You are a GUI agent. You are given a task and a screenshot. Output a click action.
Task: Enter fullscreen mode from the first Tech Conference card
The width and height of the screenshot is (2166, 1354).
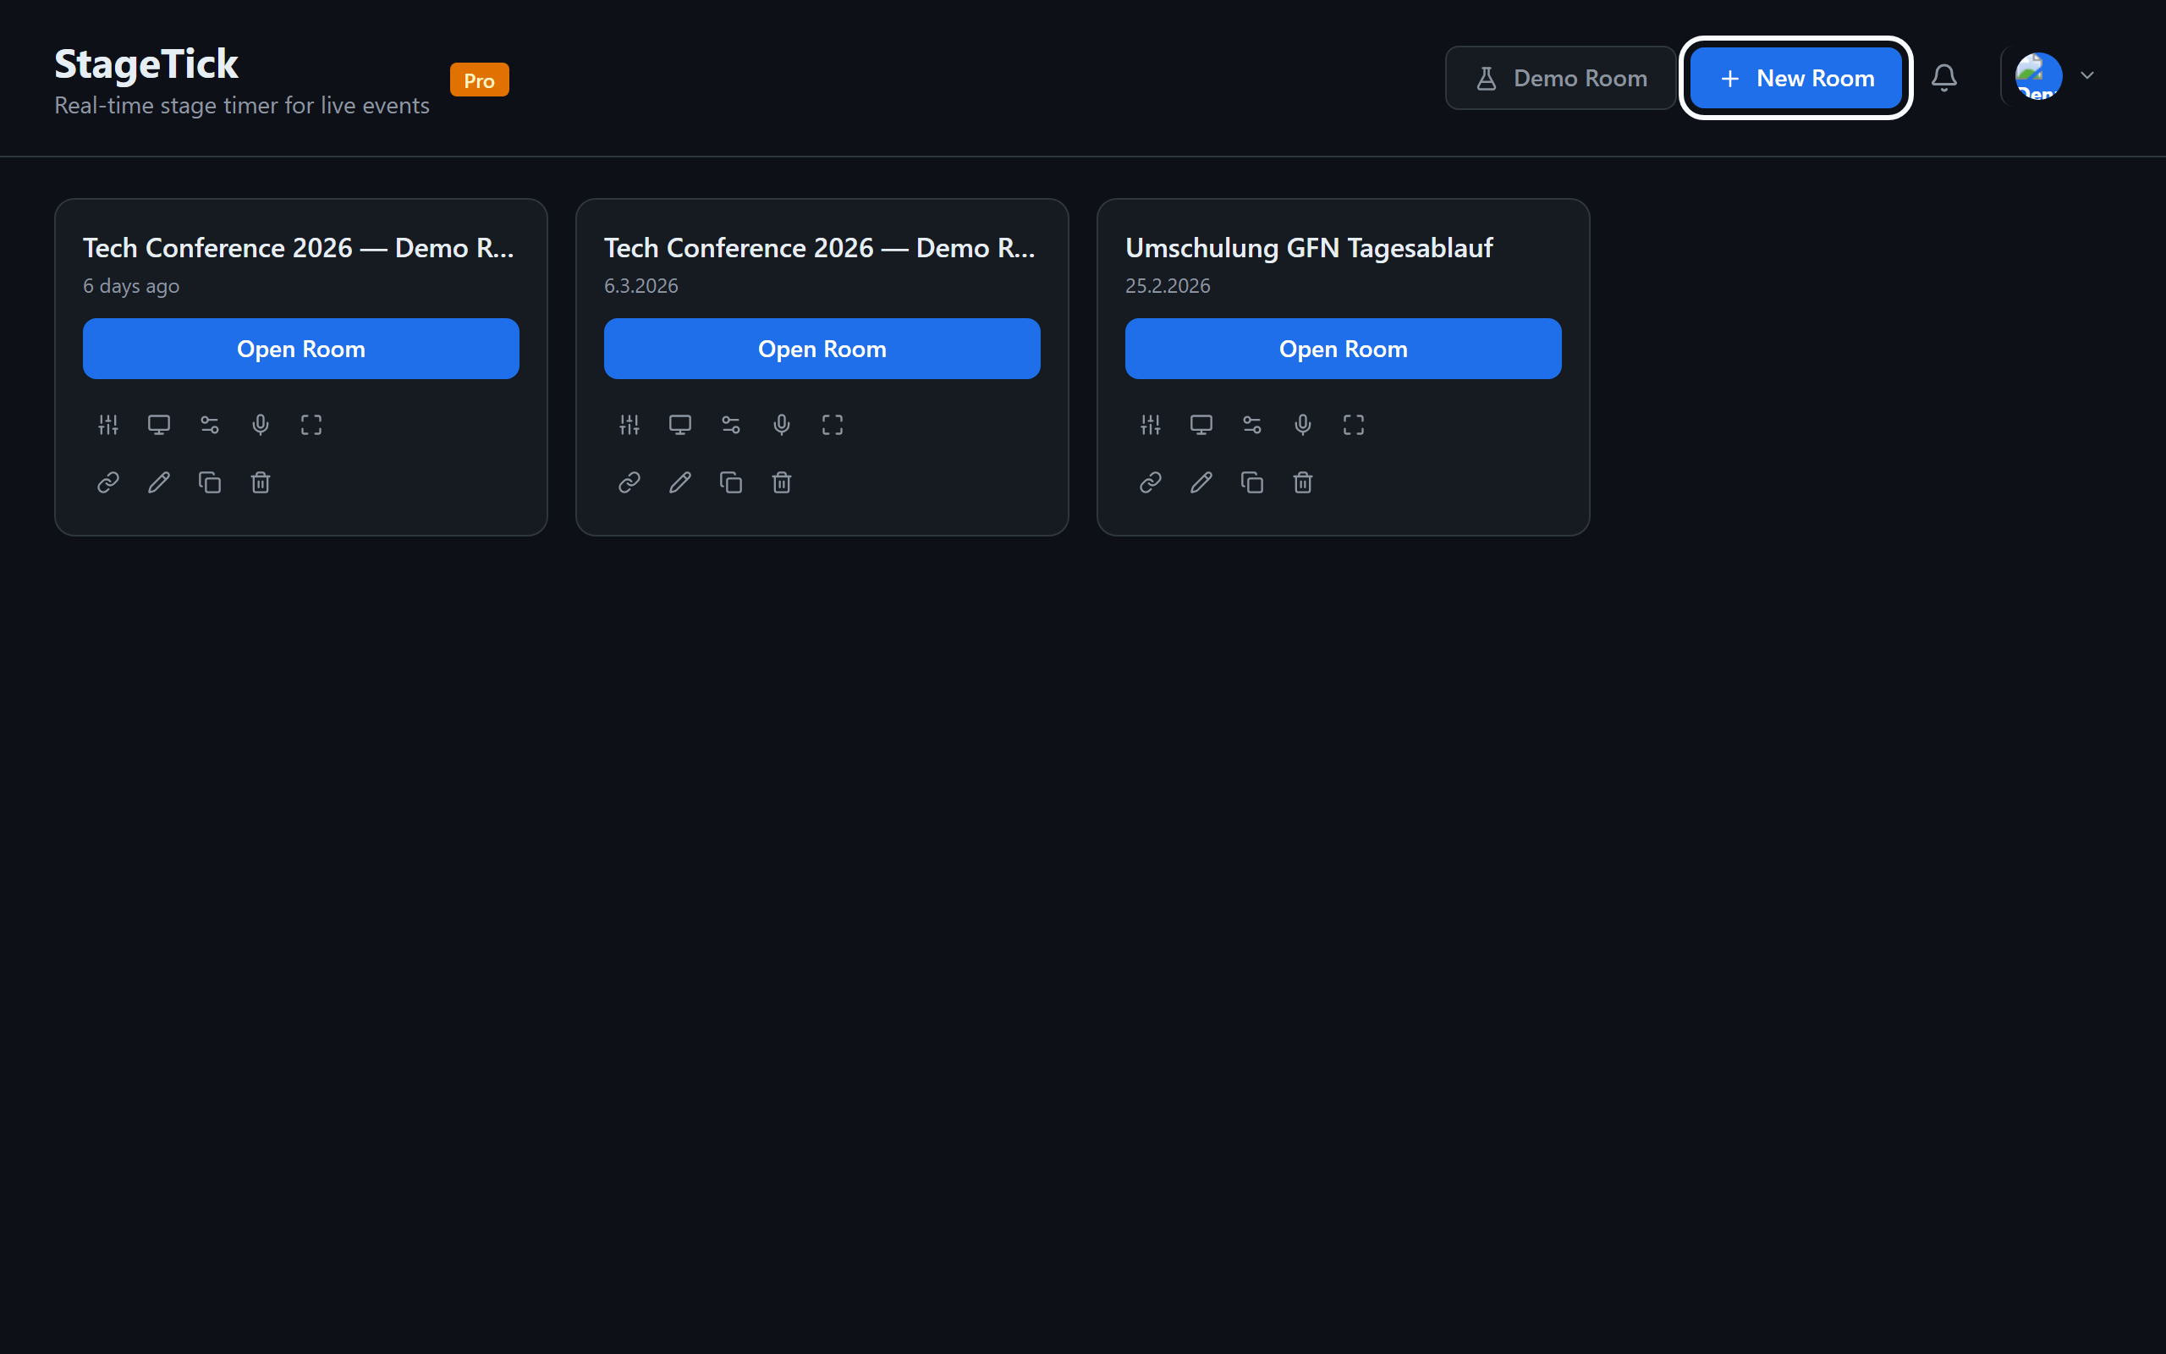point(311,425)
